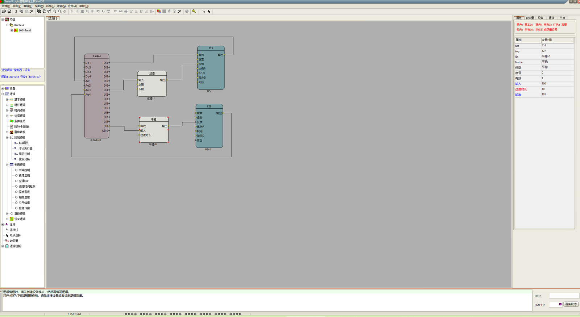Open the SMCID dropdown
The height and width of the screenshot is (317, 580).
pos(560,304)
